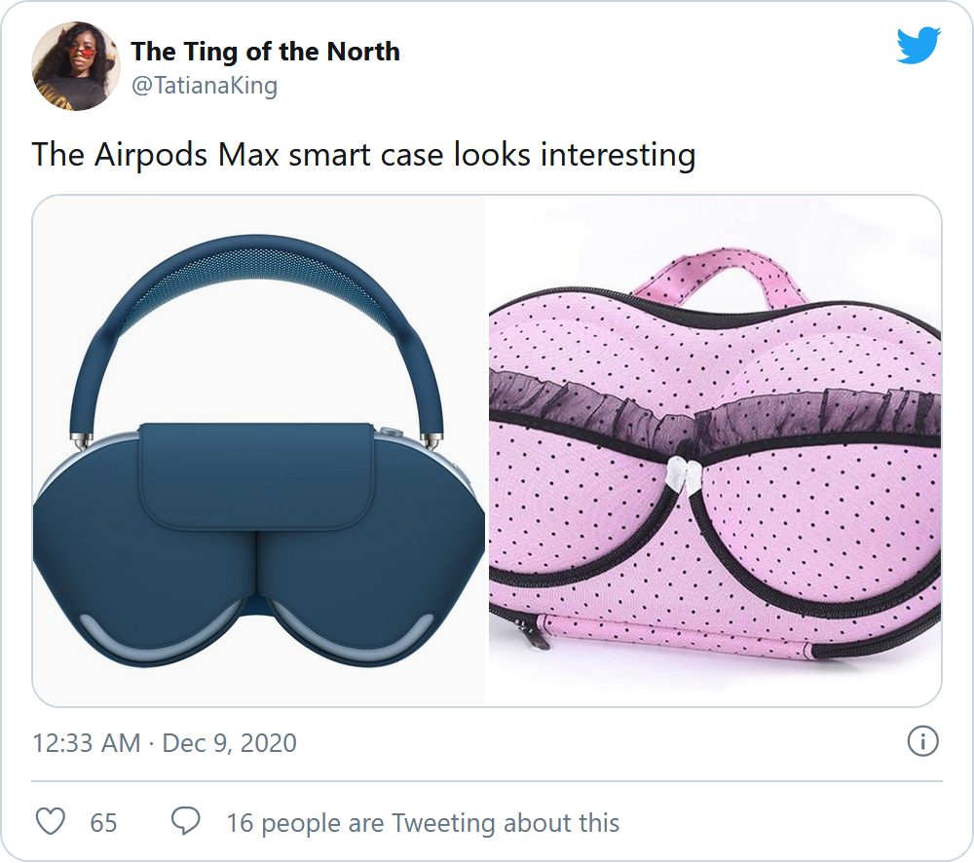Open '16 people are Tweeting about this'
Viewport: 974px width, 863px height.
pyautogui.click(x=423, y=823)
